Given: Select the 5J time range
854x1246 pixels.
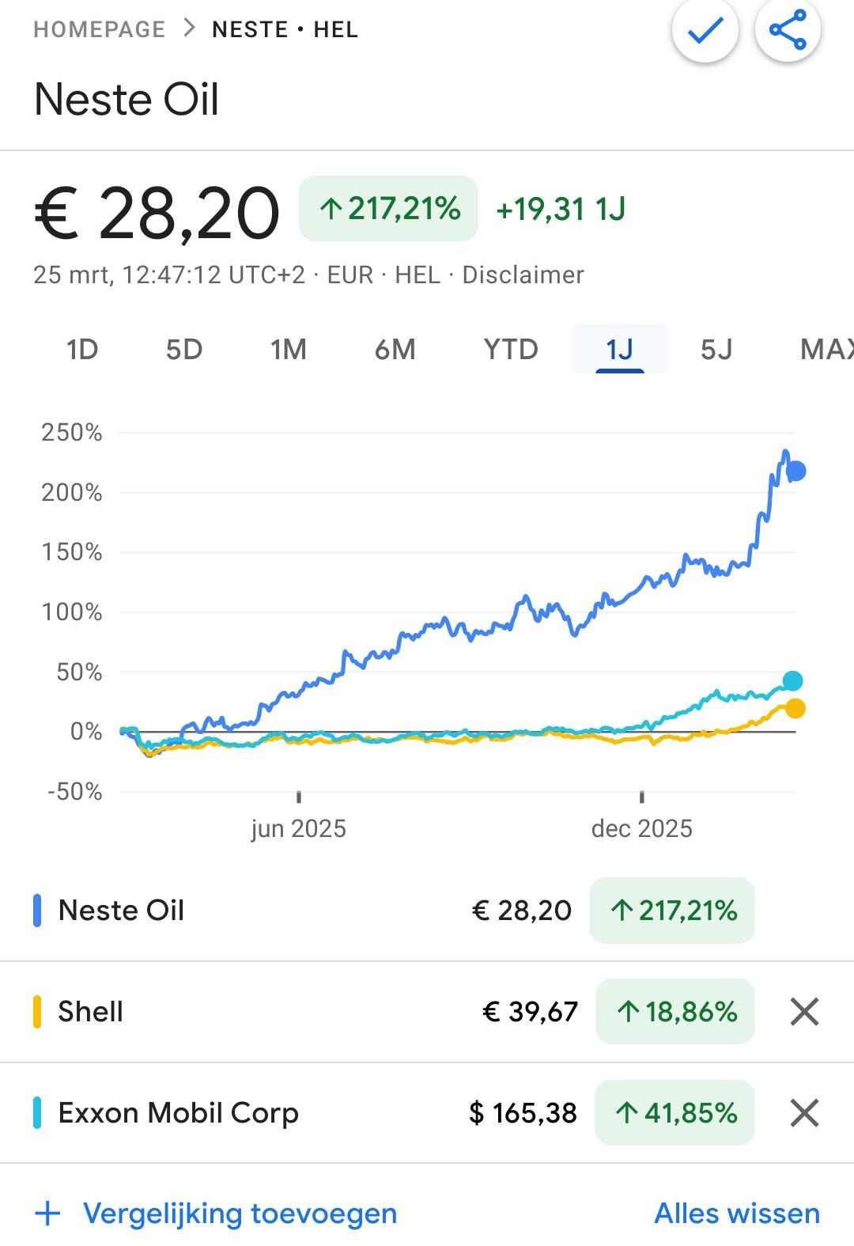Looking at the screenshot, I should 716,349.
